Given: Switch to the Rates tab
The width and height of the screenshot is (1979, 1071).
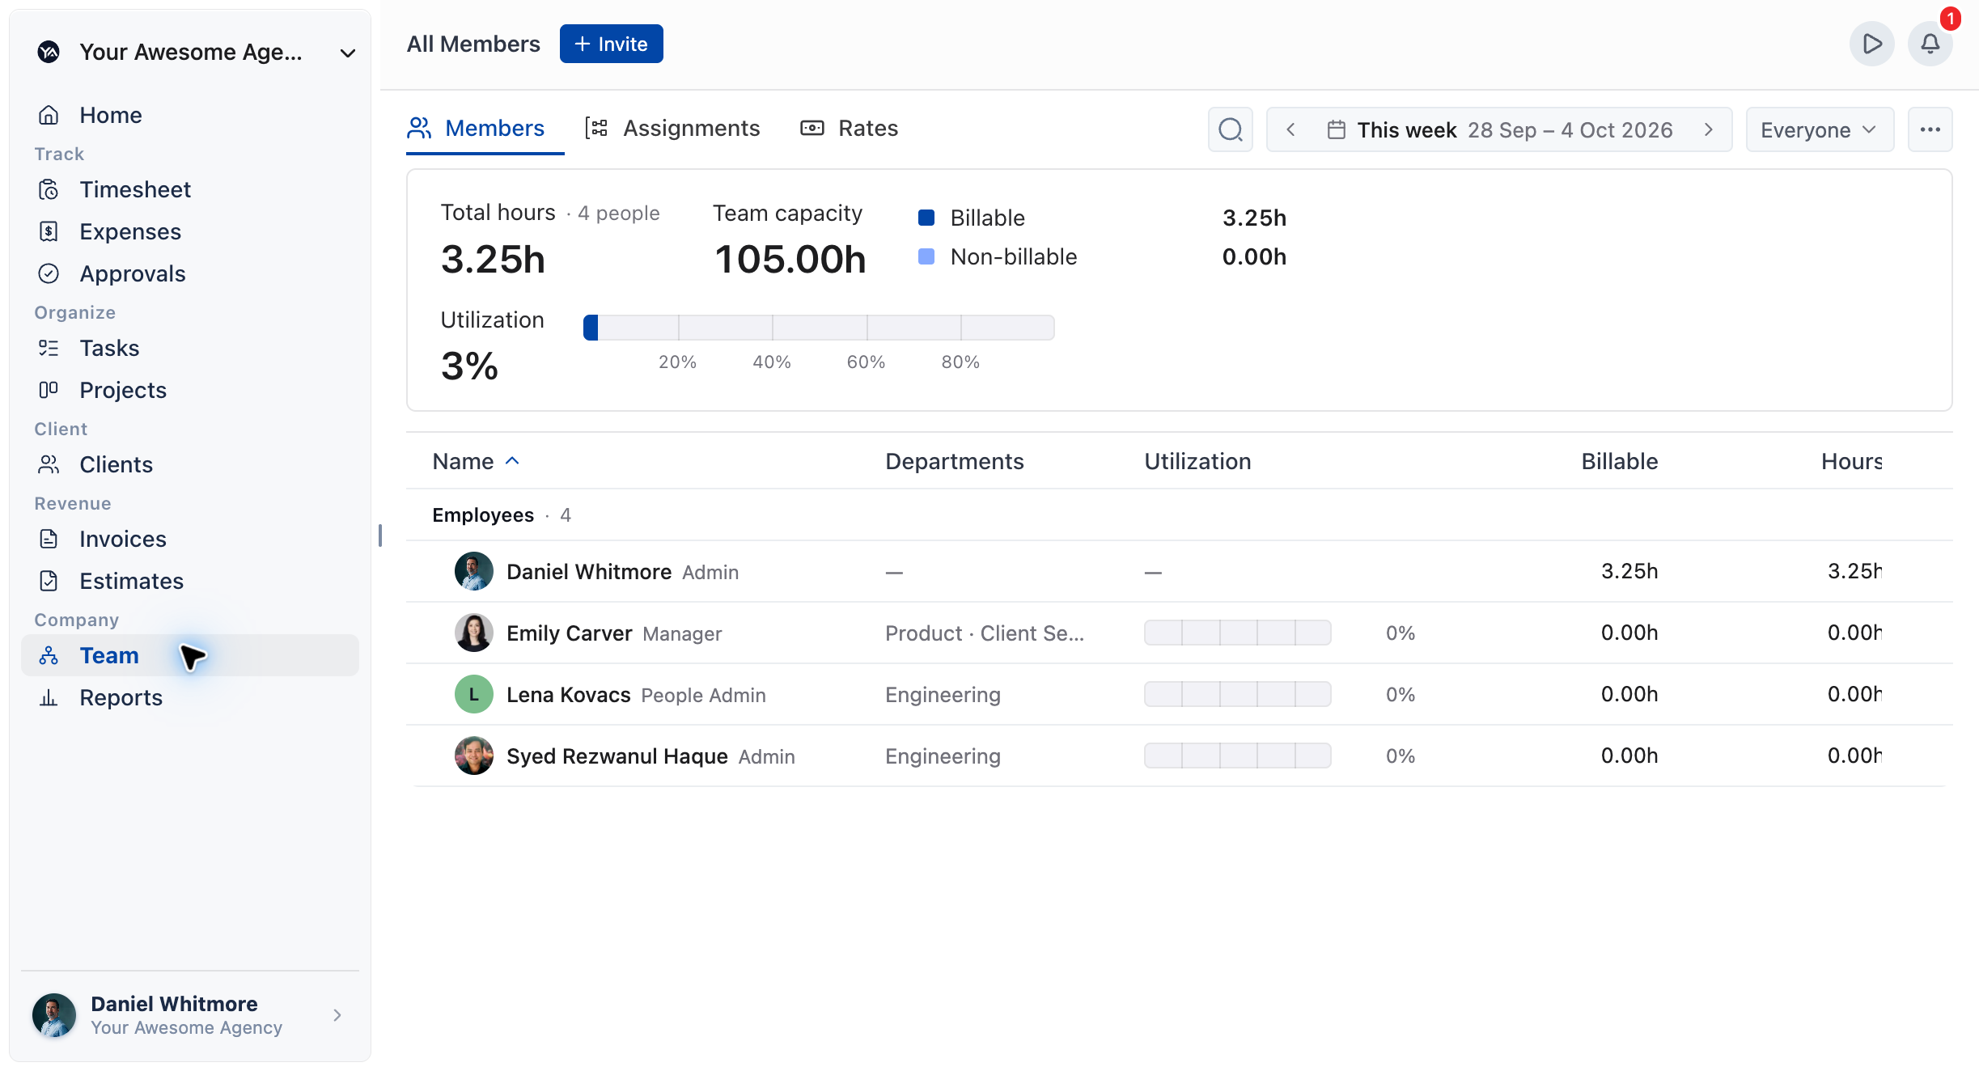Looking at the screenshot, I should (x=850, y=128).
